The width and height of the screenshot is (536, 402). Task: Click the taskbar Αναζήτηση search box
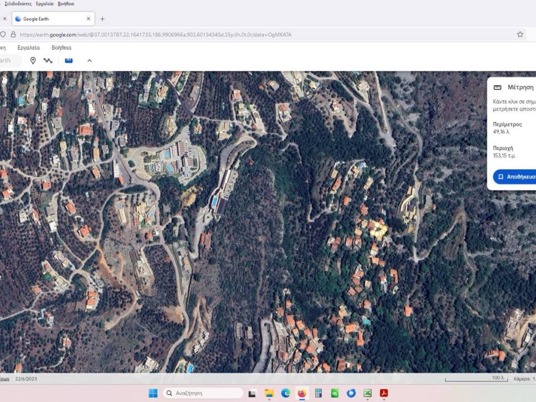(x=203, y=393)
